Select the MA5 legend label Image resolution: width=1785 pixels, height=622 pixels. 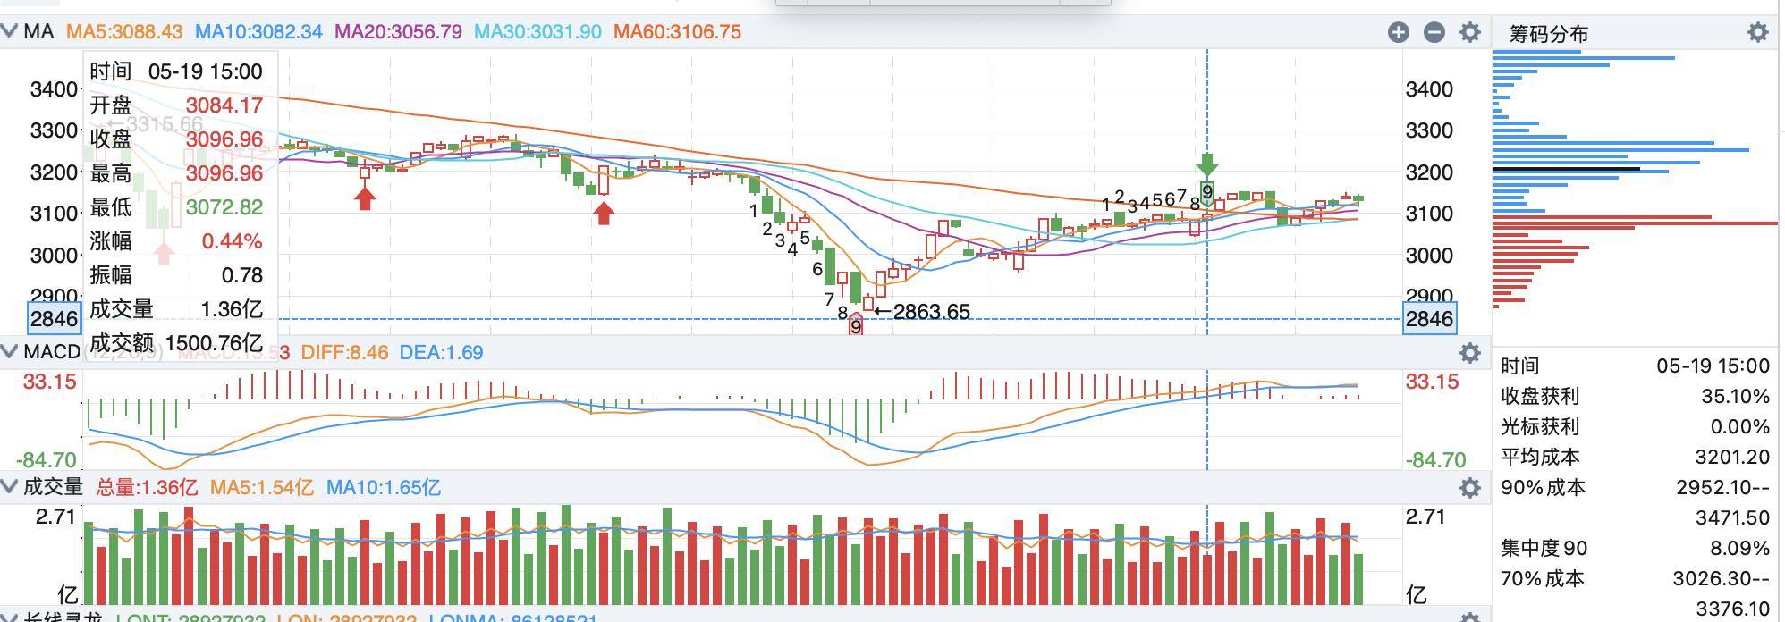[124, 32]
